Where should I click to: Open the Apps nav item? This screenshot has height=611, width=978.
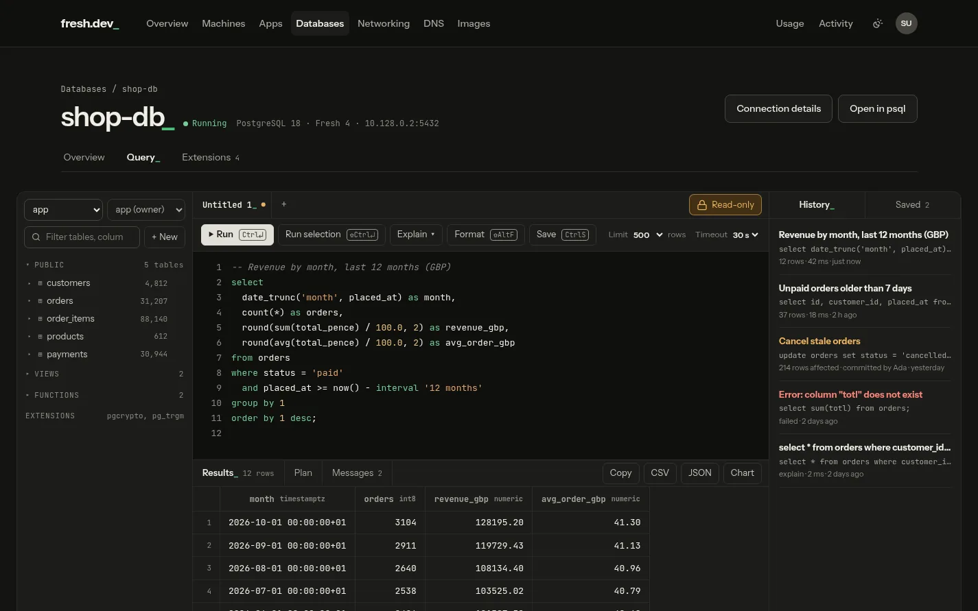270,23
